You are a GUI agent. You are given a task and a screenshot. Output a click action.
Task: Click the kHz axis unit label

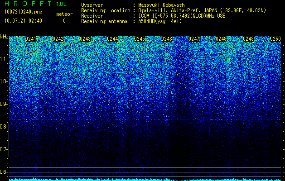[x=4, y=37]
